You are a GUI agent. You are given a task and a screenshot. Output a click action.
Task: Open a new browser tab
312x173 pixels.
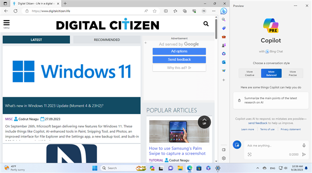[x=65, y=3]
